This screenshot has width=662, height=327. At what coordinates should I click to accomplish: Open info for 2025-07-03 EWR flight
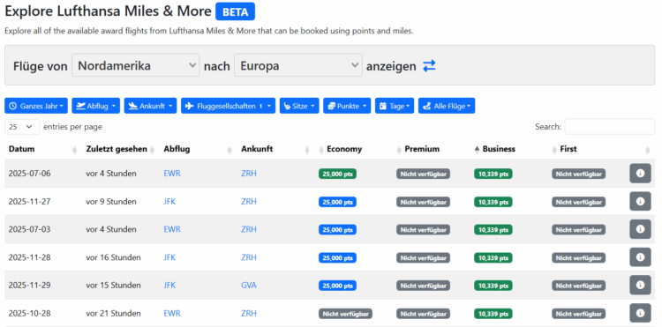click(640, 229)
